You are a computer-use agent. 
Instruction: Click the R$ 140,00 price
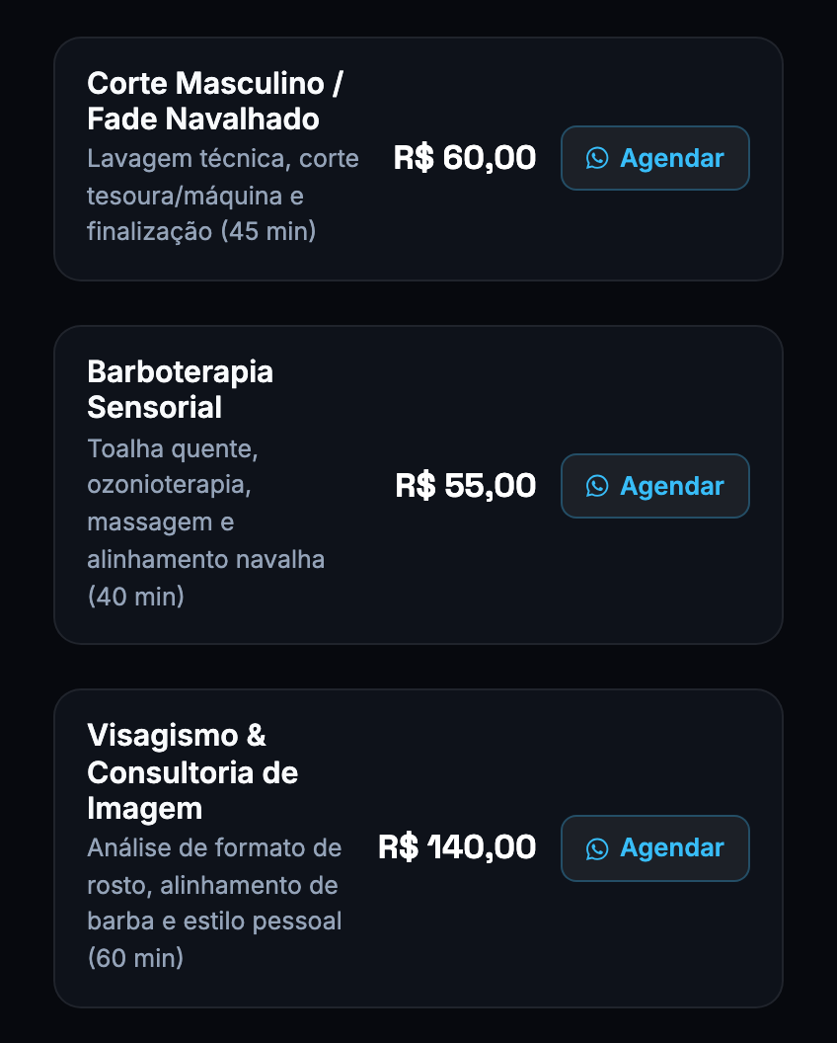(457, 847)
